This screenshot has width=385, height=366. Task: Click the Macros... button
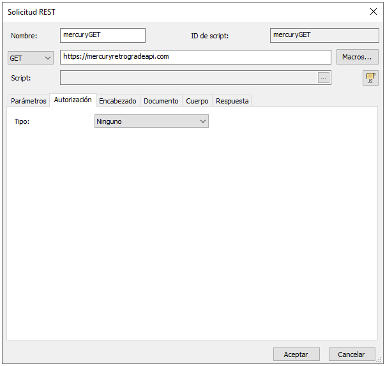[358, 57]
